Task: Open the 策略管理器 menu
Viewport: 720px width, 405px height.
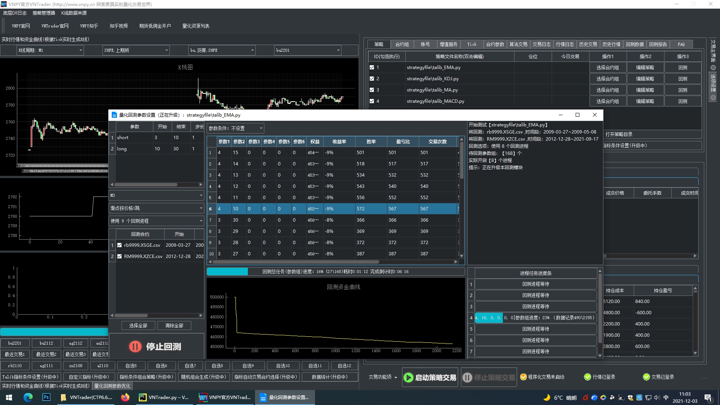Action: coord(43,13)
